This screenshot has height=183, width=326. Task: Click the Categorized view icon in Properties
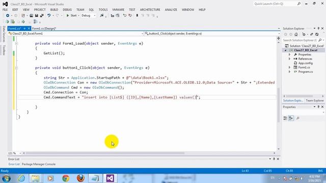pos(285,118)
